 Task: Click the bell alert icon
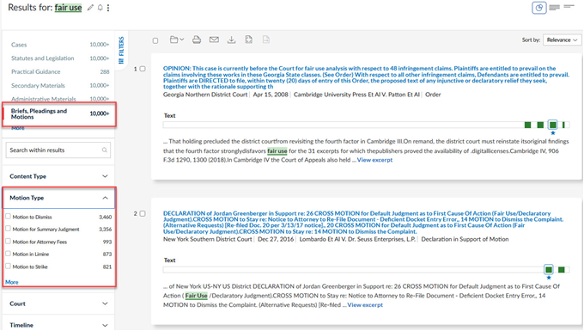[100, 8]
